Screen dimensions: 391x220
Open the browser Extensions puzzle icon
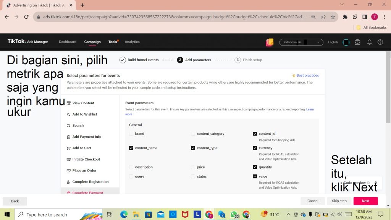345,17
